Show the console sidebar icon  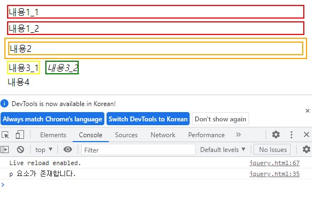pos(5,149)
